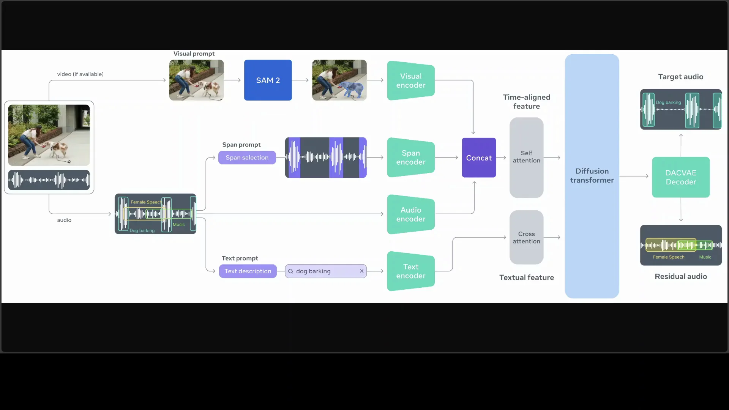This screenshot has height=410, width=729.
Task: Click the Audio encoder block
Action: coord(411,214)
